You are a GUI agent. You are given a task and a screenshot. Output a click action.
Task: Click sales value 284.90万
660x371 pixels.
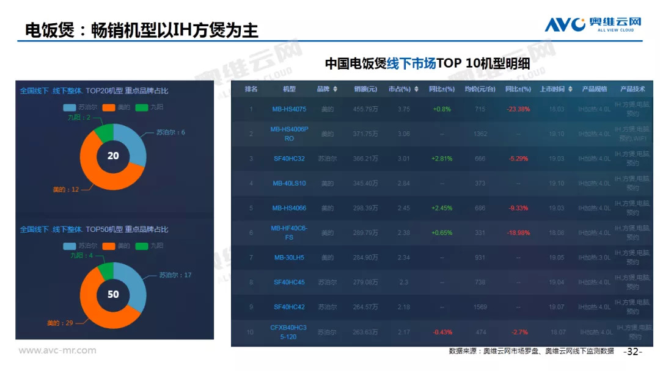(x=365, y=258)
